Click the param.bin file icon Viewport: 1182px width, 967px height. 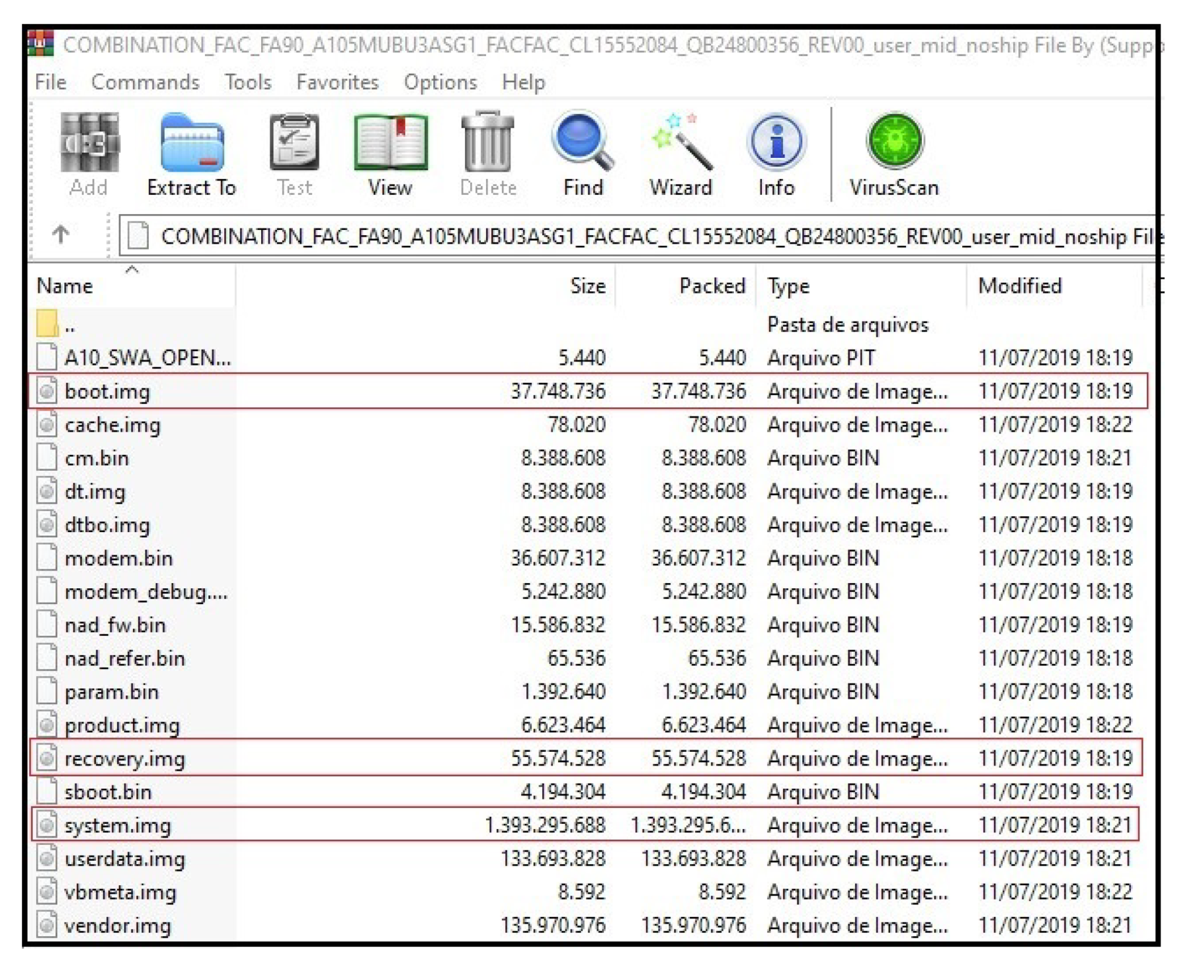coord(47,692)
